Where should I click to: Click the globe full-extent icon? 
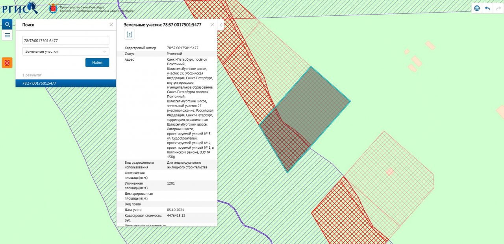[477, 8]
